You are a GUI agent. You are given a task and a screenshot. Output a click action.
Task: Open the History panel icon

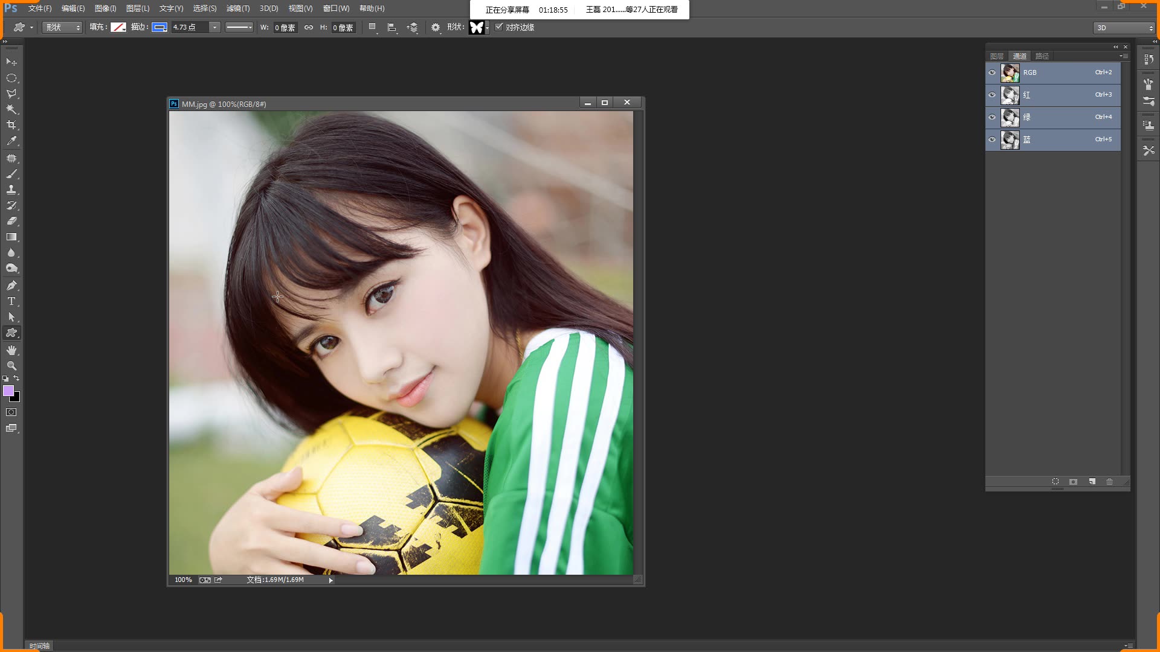click(x=1149, y=60)
